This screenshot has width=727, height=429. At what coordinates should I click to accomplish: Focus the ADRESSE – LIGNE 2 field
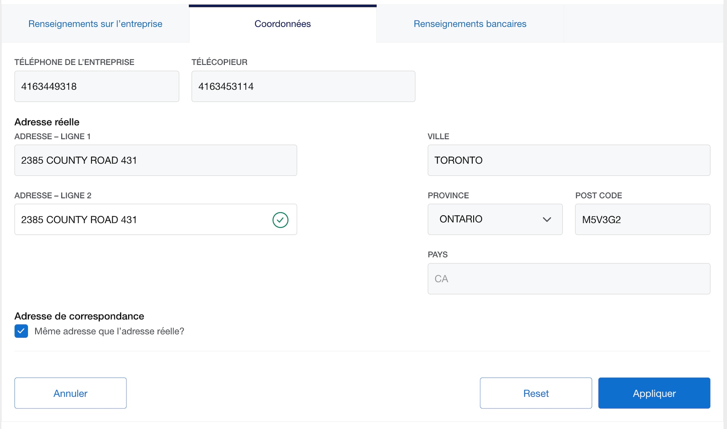[x=142, y=219]
